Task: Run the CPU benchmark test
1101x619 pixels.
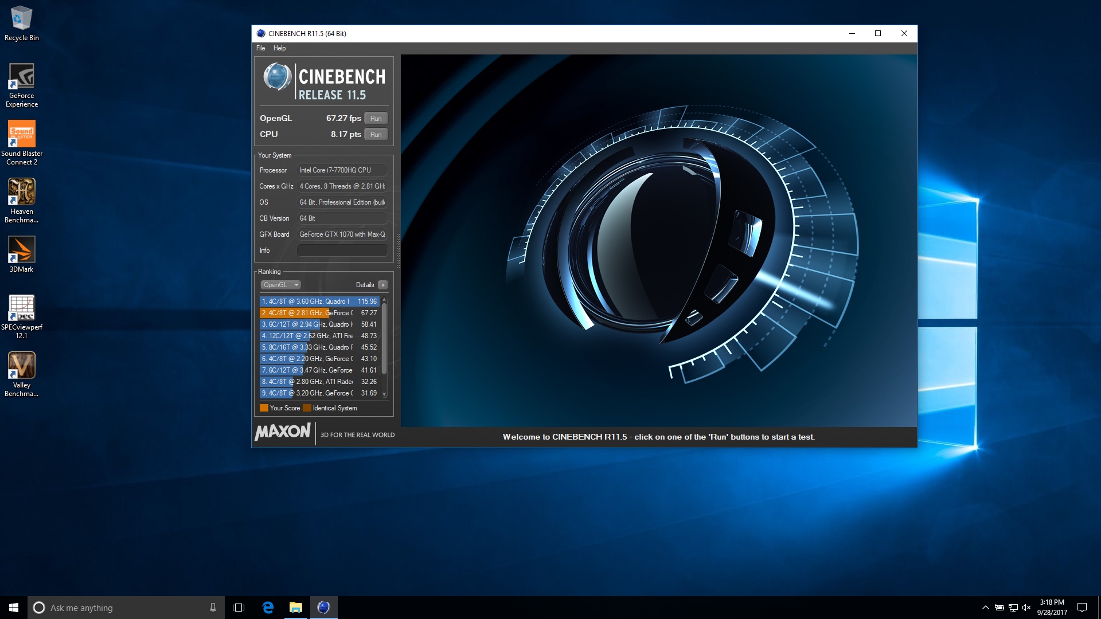Action: (x=376, y=135)
